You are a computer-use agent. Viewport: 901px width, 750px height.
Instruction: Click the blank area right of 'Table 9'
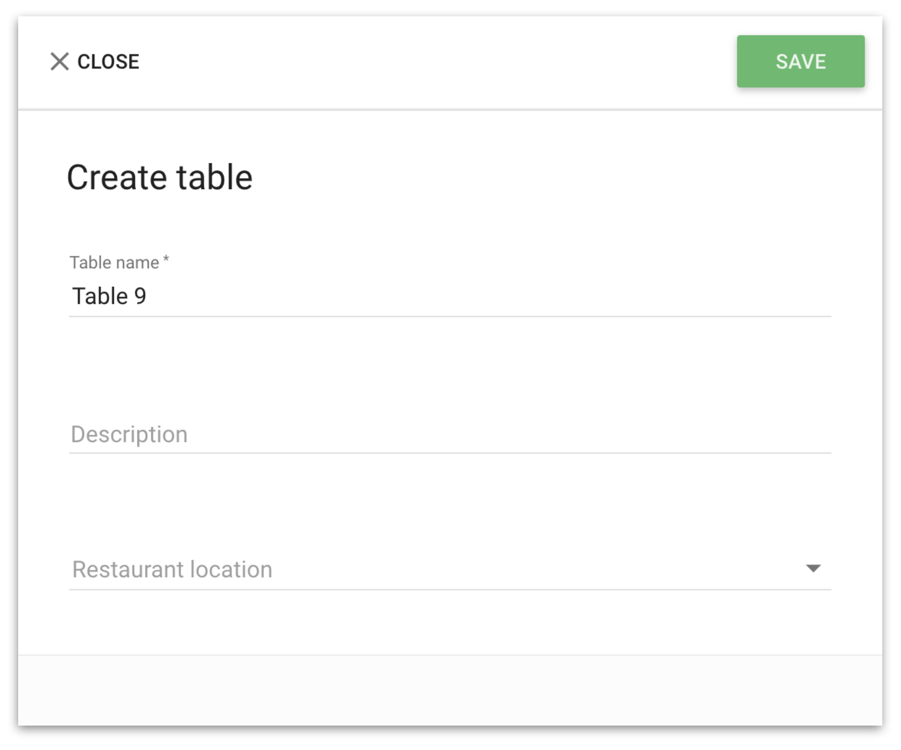488,296
